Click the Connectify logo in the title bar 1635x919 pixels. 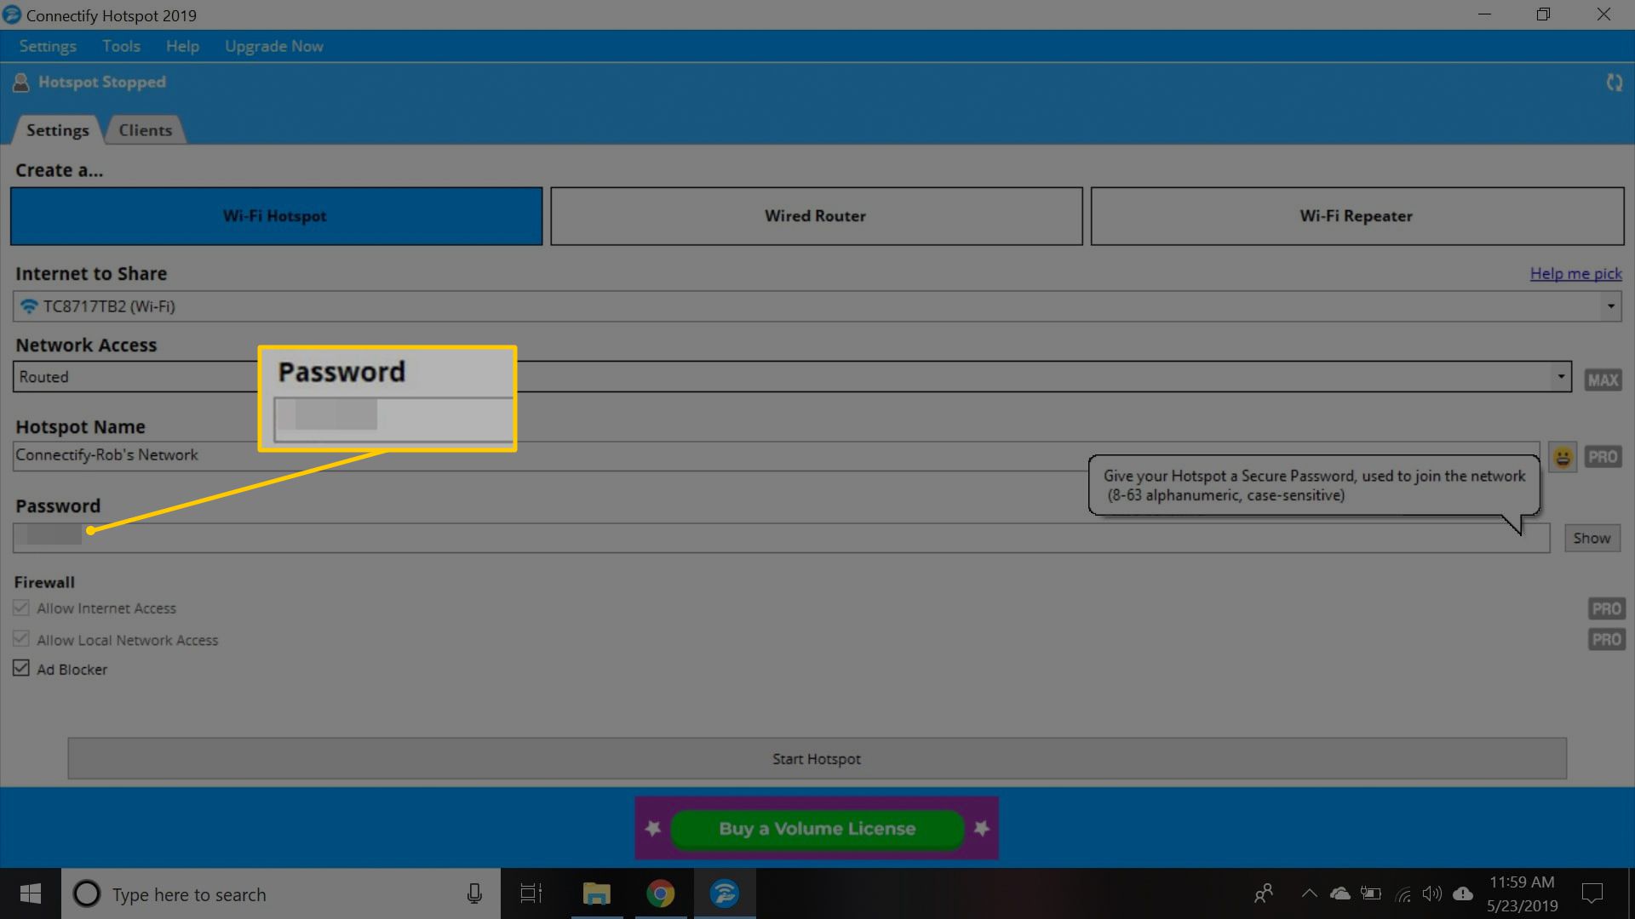coord(12,14)
